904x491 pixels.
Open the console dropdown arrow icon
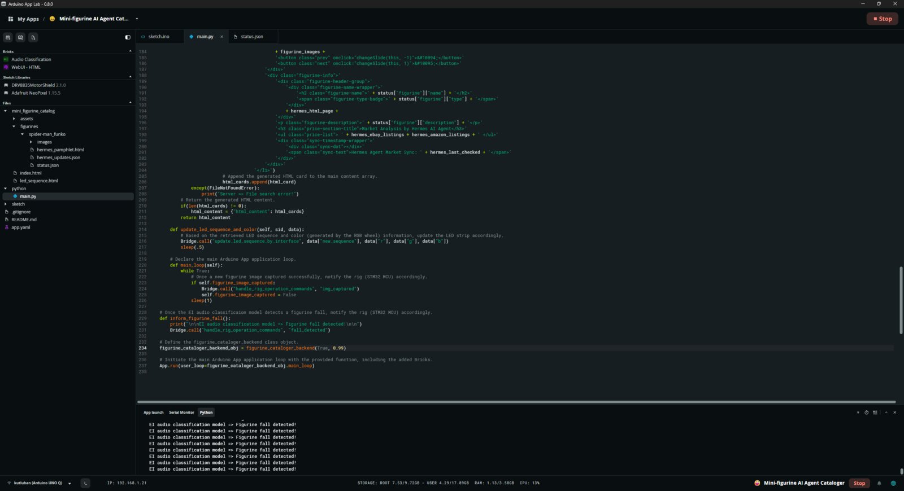[x=858, y=413]
